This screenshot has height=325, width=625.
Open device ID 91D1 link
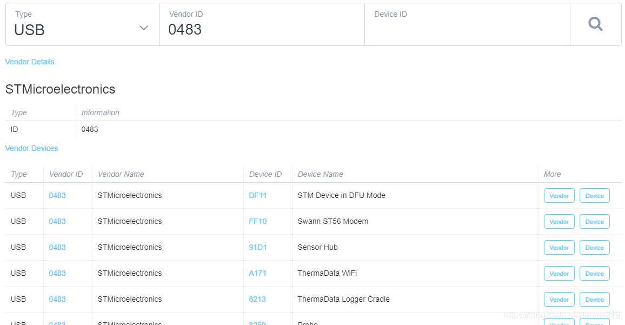[257, 247]
